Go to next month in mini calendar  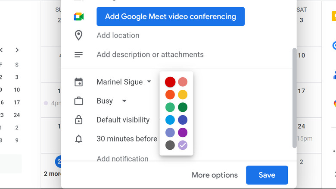pyautogui.click(x=17, y=50)
